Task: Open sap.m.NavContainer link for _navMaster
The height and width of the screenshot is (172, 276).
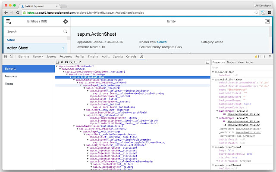Action: (x=248, y=129)
